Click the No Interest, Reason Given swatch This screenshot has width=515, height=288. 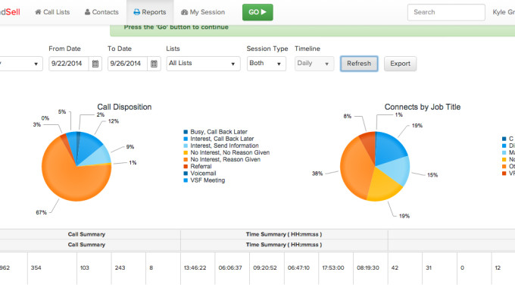(186, 159)
